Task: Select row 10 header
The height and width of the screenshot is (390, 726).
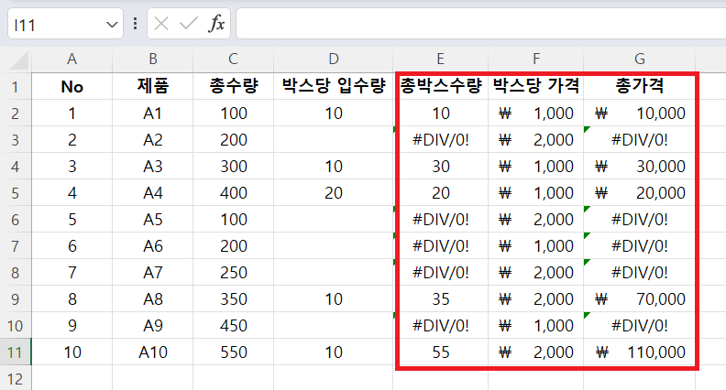Action: 16,326
